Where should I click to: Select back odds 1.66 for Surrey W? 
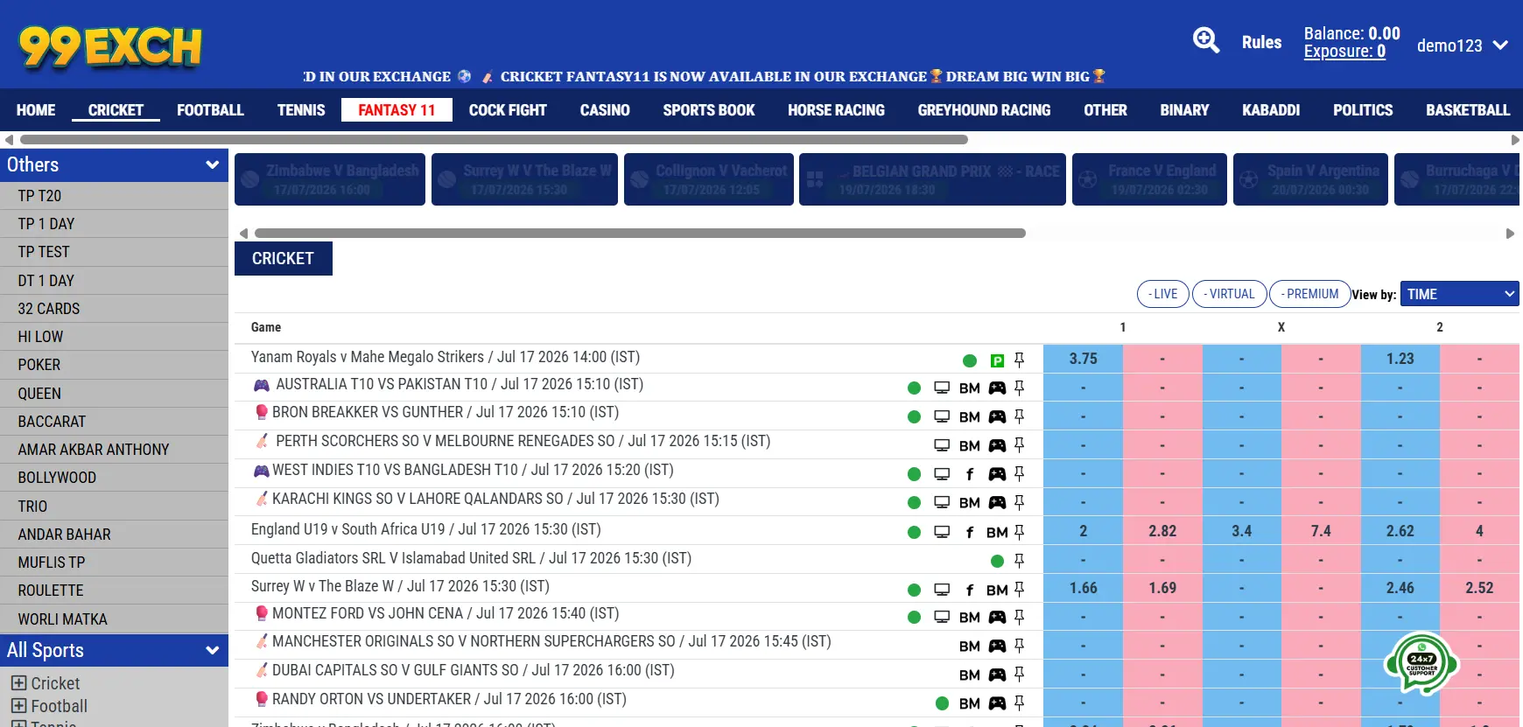click(1083, 588)
